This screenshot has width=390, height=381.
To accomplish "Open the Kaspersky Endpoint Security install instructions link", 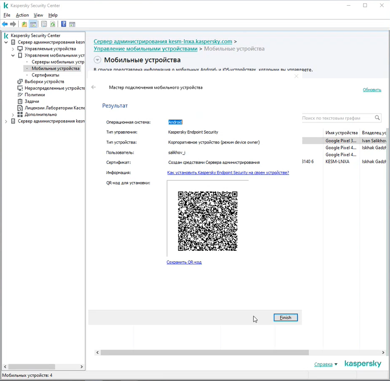I will pyautogui.click(x=228, y=172).
